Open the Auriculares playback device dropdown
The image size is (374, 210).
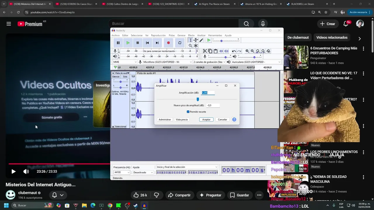click(256, 62)
